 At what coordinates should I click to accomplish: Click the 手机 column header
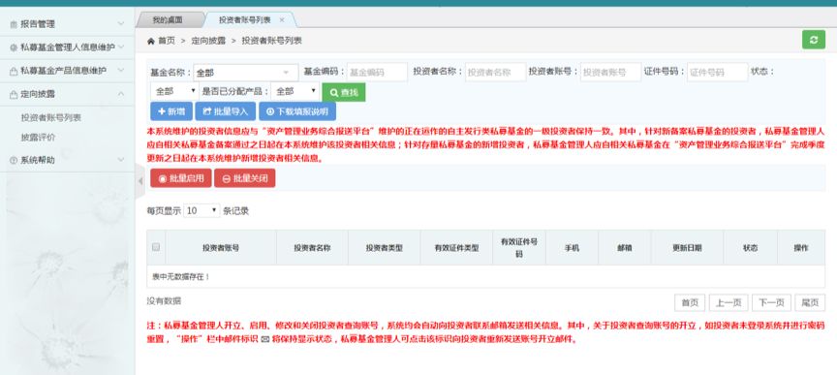[x=572, y=248]
